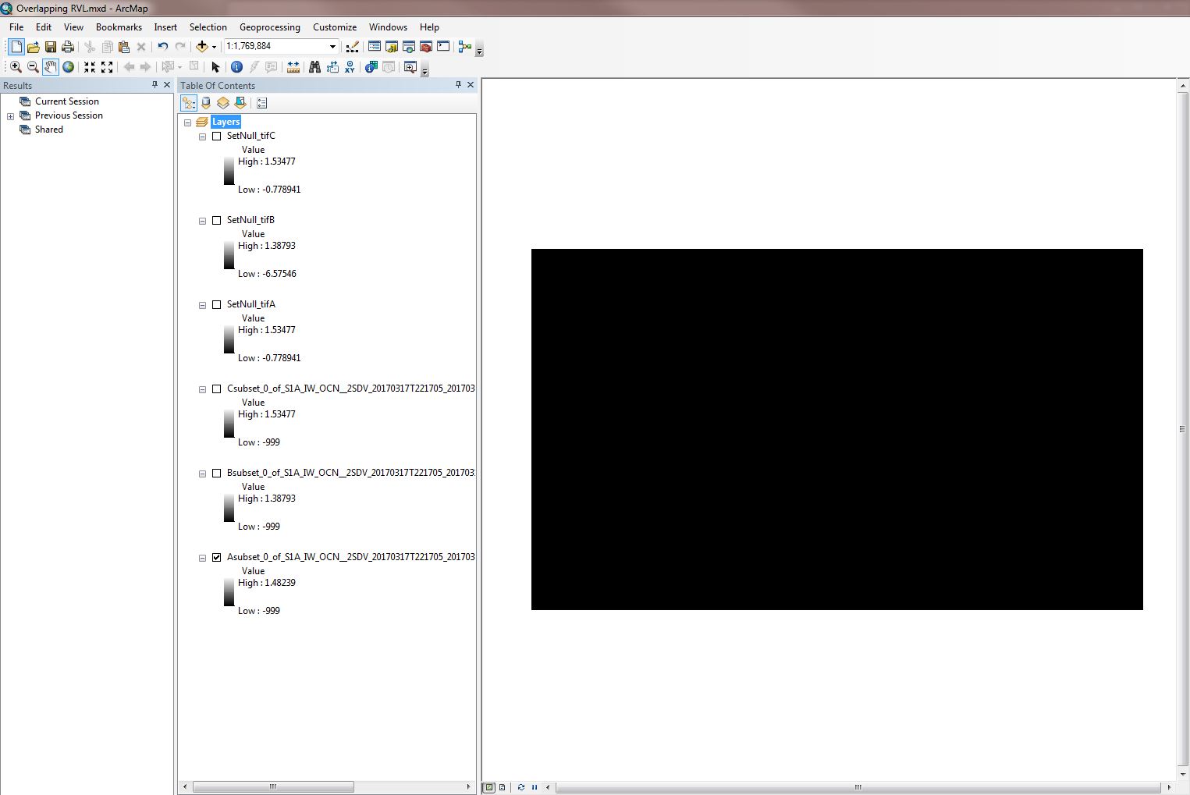Open the Add Data dropdown arrow
This screenshot has width=1190, height=795.
click(214, 47)
